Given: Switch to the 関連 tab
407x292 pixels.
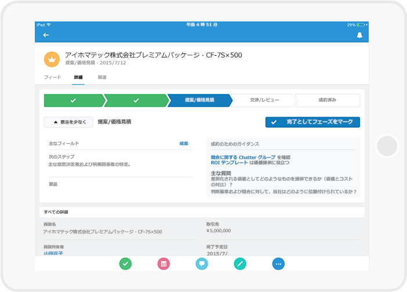Looking at the screenshot, I should (x=102, y=77).
